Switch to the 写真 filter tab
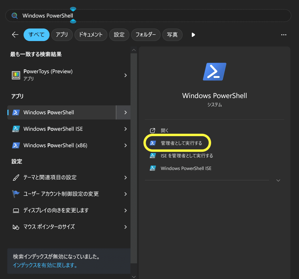This screenshot has width=299, height=279. coord(172,35)
